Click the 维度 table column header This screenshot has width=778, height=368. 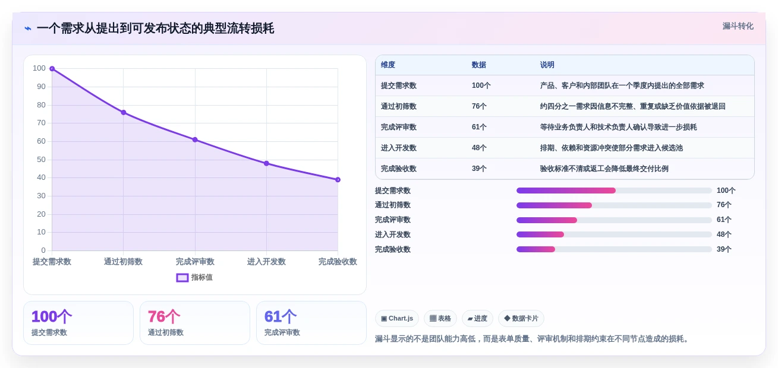pos(388,65)
